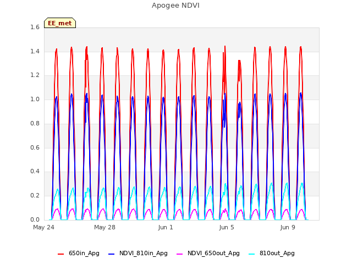The height and width of the screenshot is (264, 352).
Task: Click the EE_met annotation label
Action: coord(60,23)
